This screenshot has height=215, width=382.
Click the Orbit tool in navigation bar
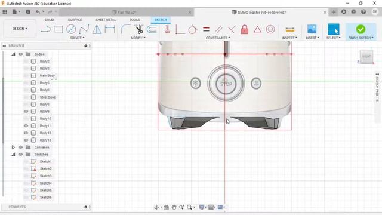tap(156, 207)
